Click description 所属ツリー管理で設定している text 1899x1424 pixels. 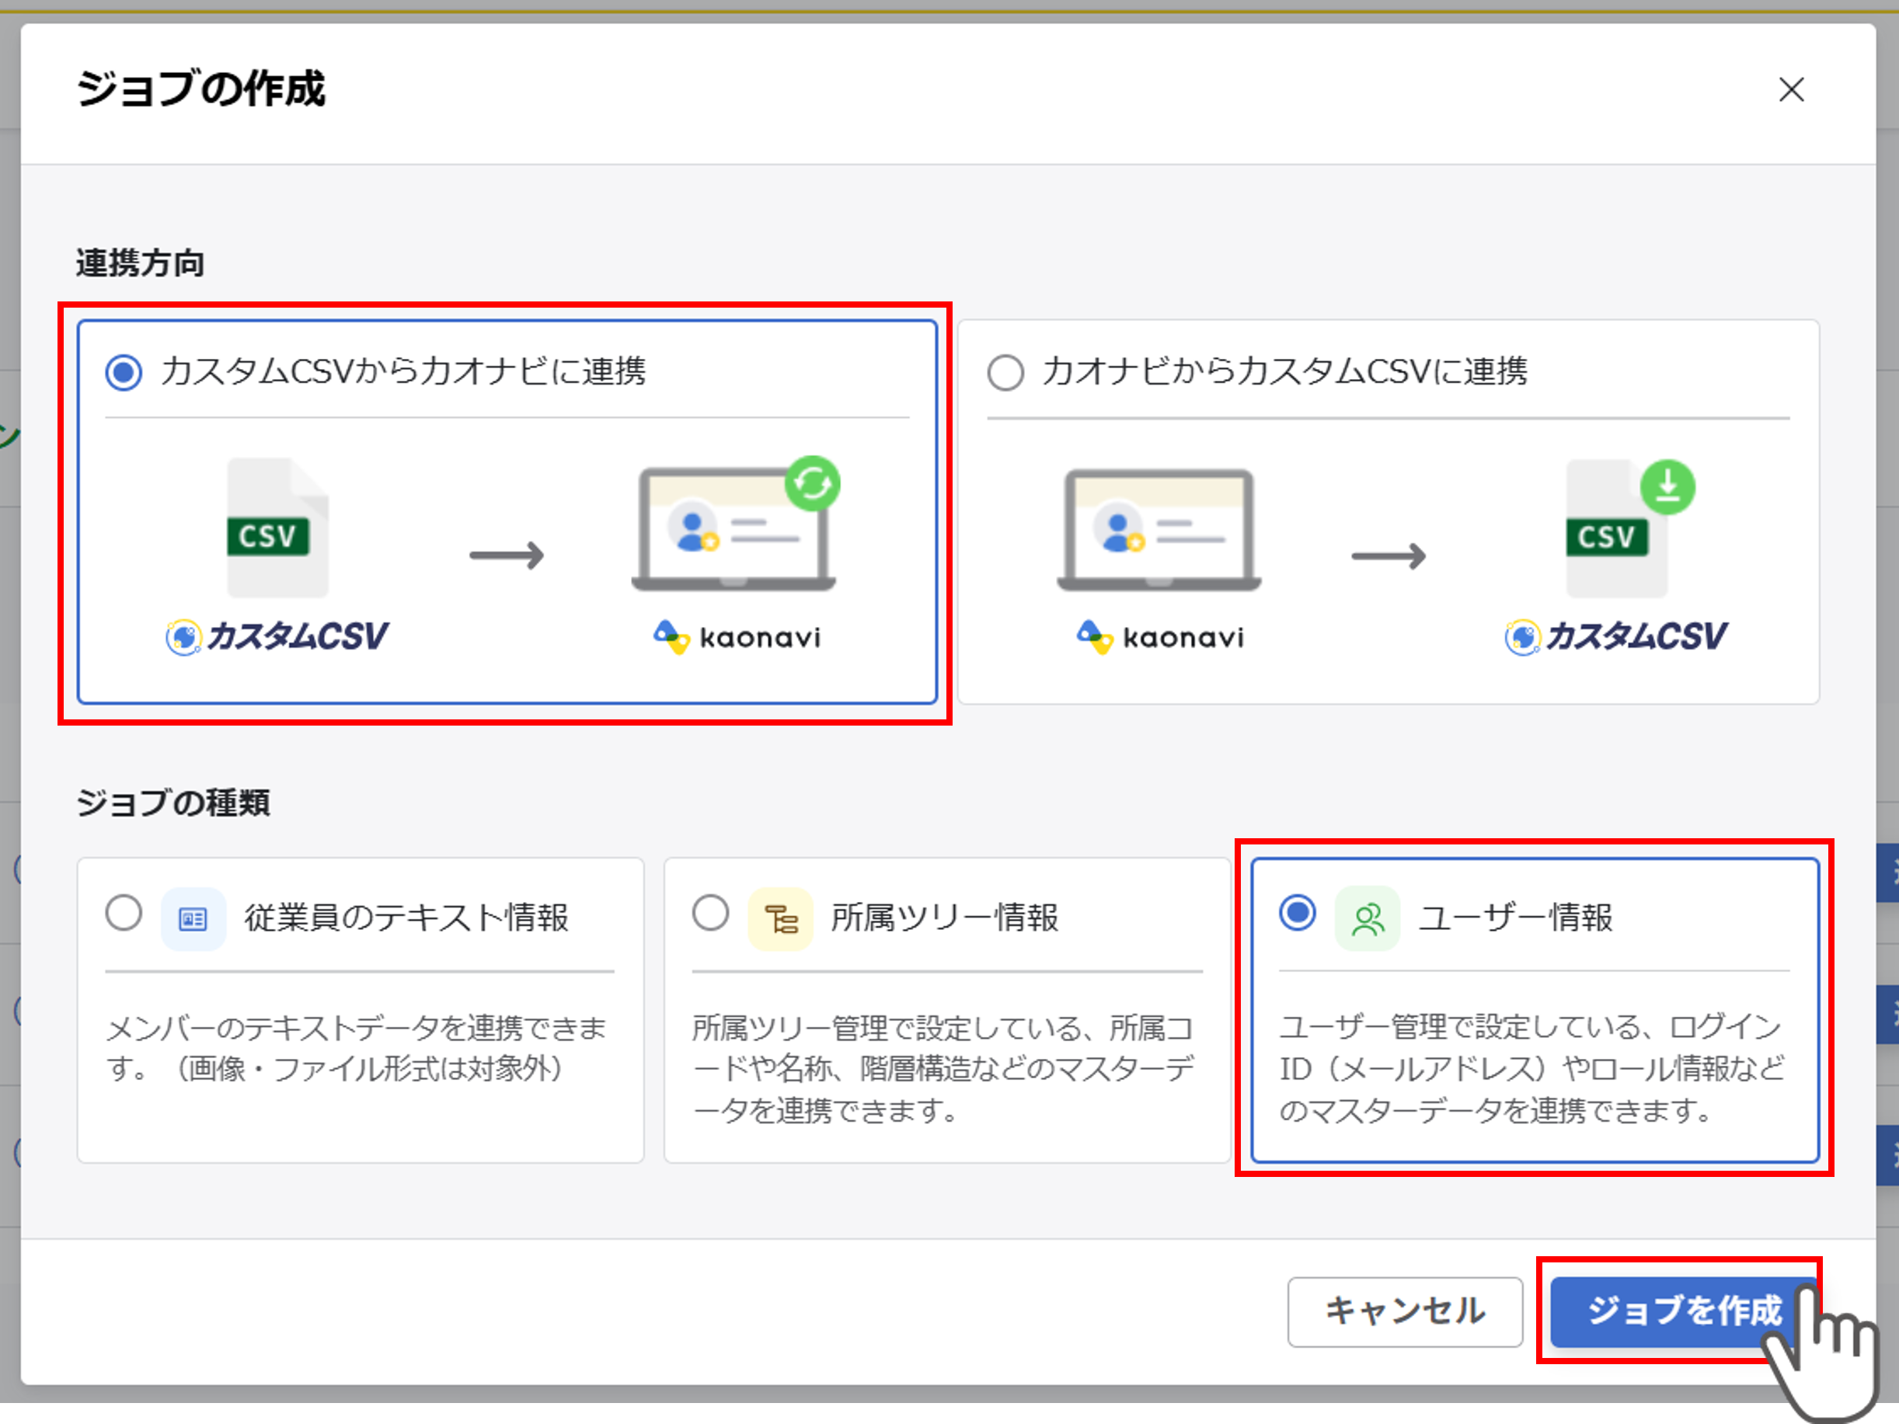coord(943,1069)
